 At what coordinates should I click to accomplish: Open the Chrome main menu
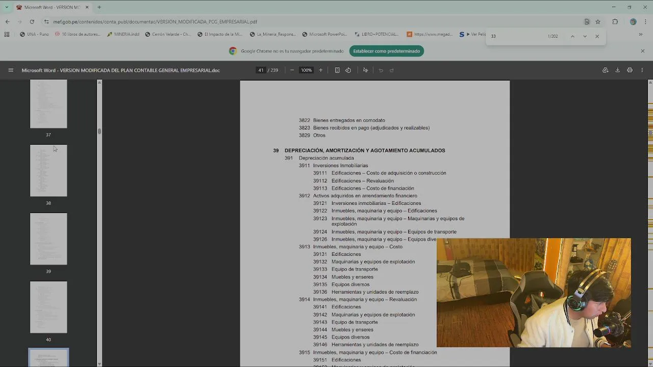(x=645, y=21)
